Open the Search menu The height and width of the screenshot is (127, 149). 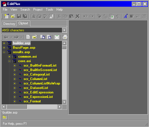25,10
